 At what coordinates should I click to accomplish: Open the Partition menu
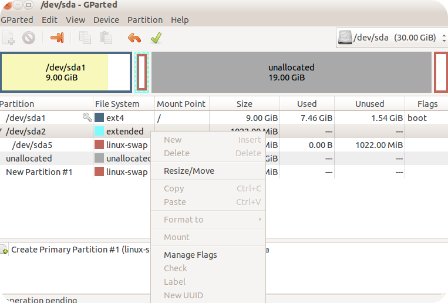145,20
